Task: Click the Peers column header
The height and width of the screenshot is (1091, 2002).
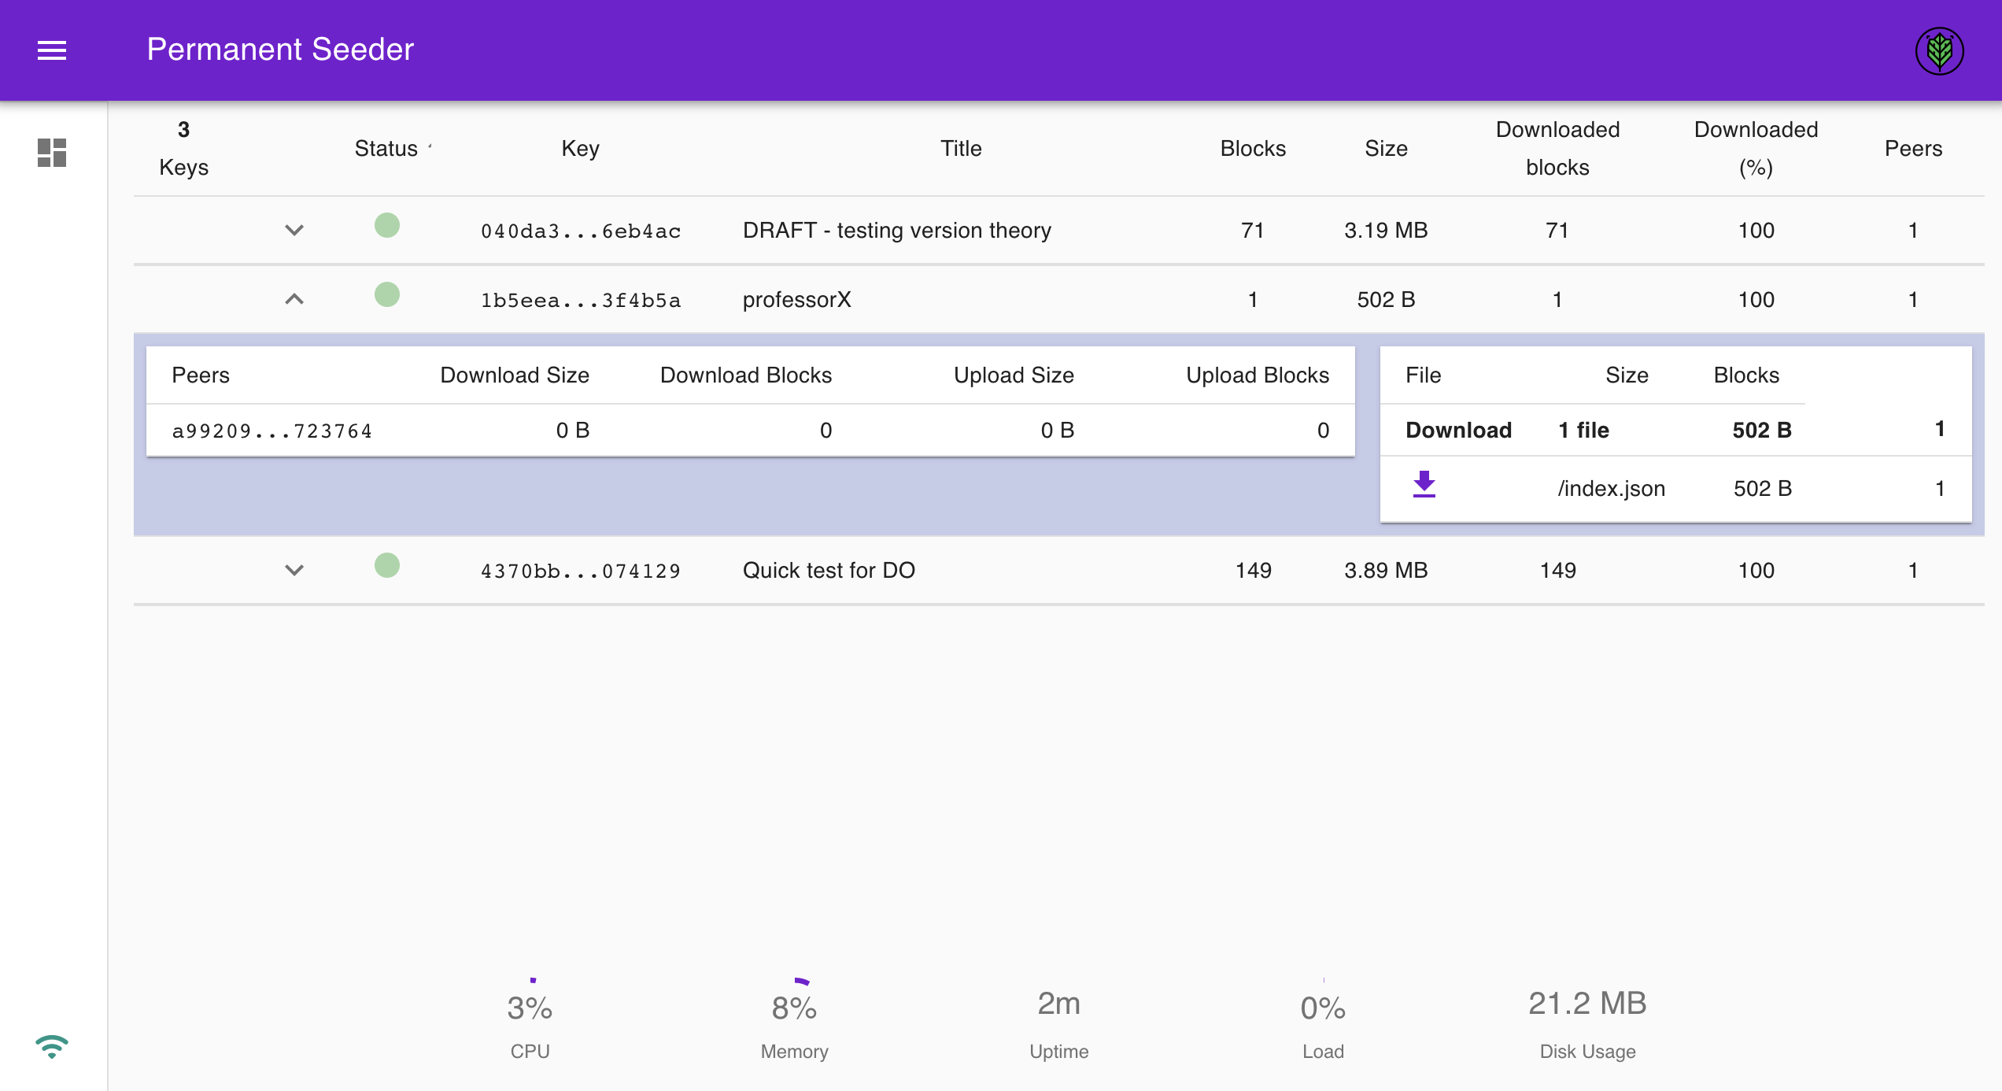Action: 1913,149
